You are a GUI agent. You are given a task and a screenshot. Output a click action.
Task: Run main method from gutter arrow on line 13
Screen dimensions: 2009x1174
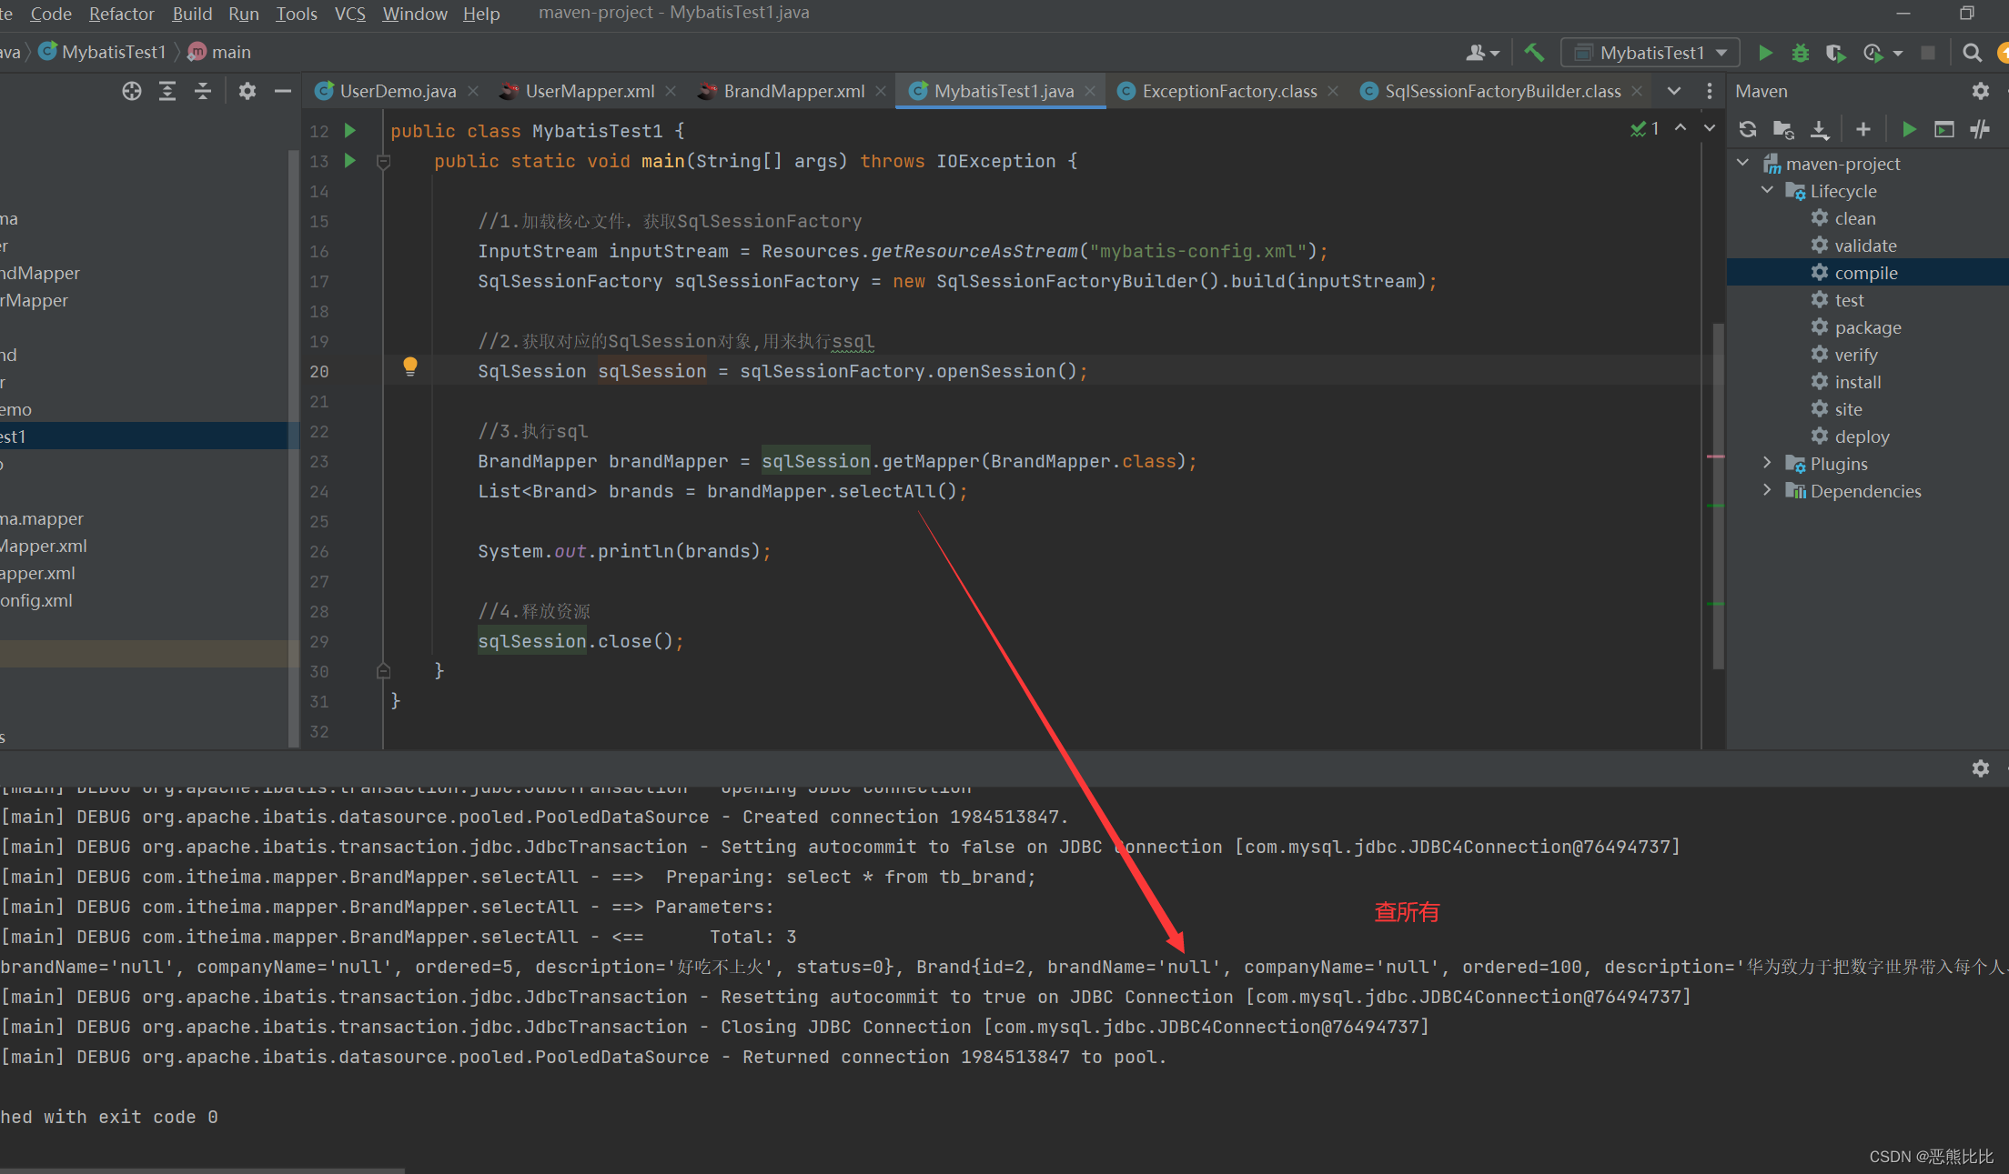(x=350, y=160)
